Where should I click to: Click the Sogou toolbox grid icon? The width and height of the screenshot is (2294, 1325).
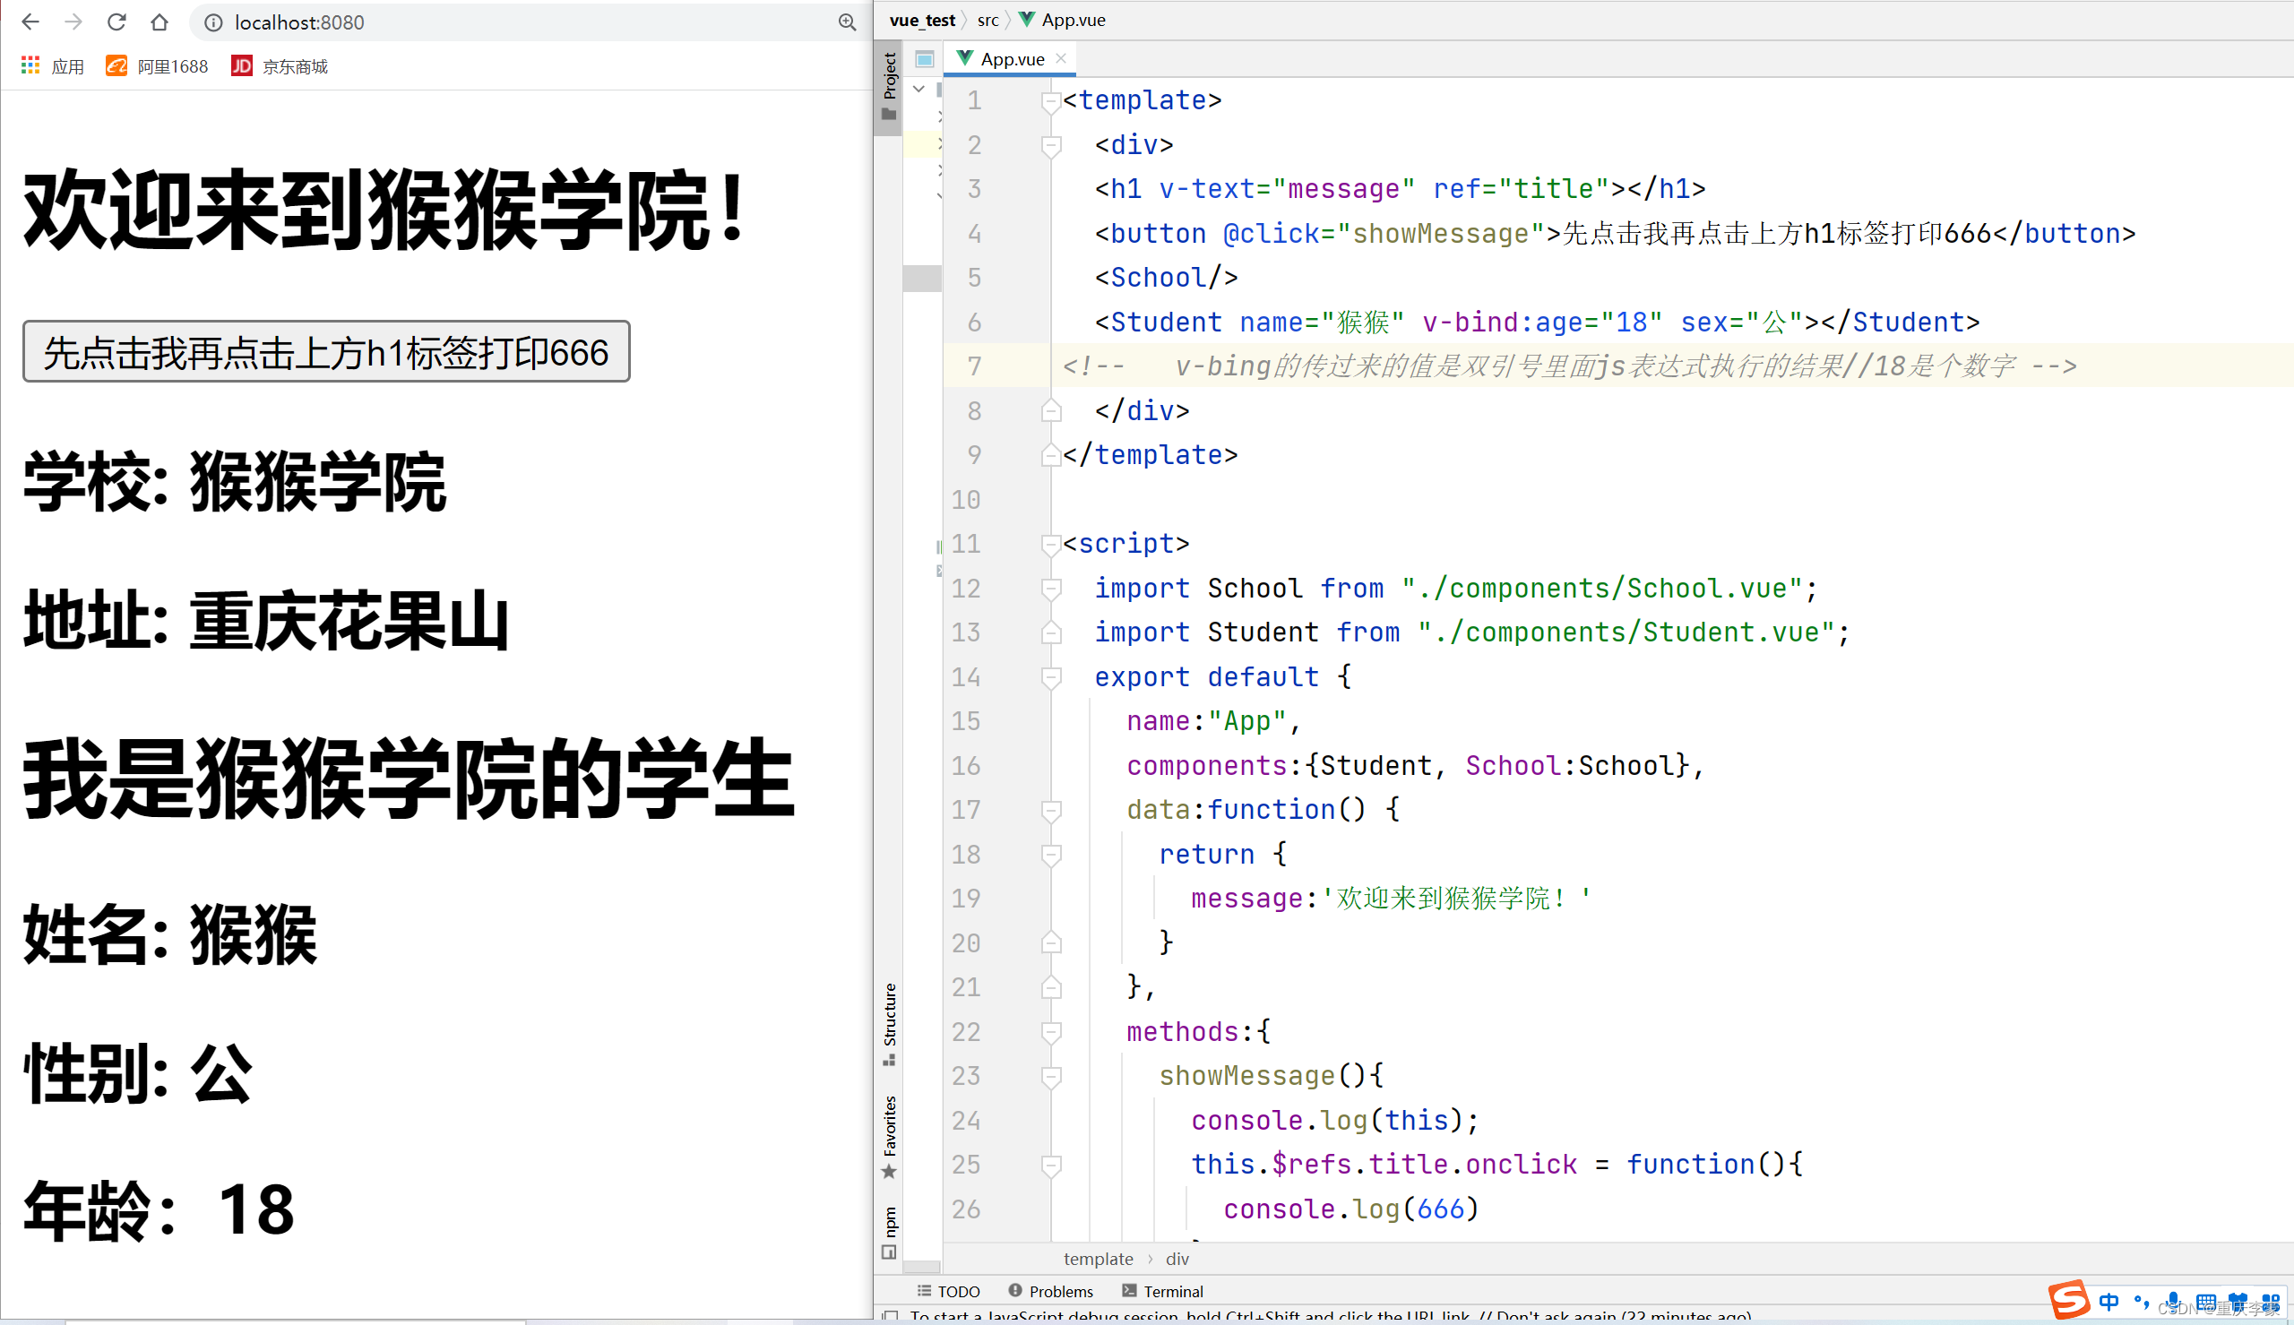[x=2271, y=1302]
